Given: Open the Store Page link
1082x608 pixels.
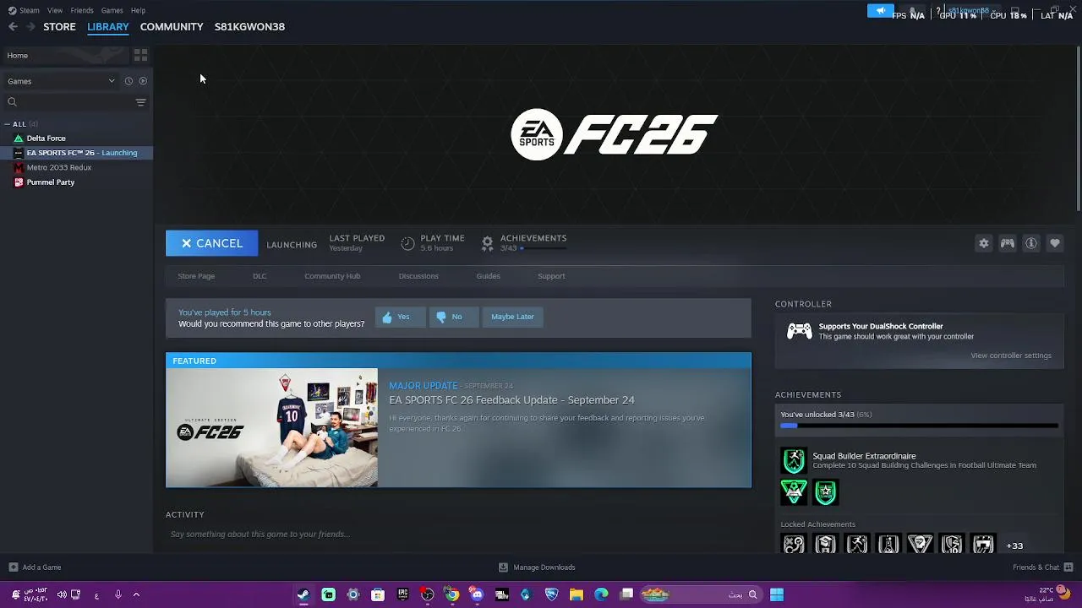Looking at the screenshot, I should pyautogui.click(x=196, y=276).
